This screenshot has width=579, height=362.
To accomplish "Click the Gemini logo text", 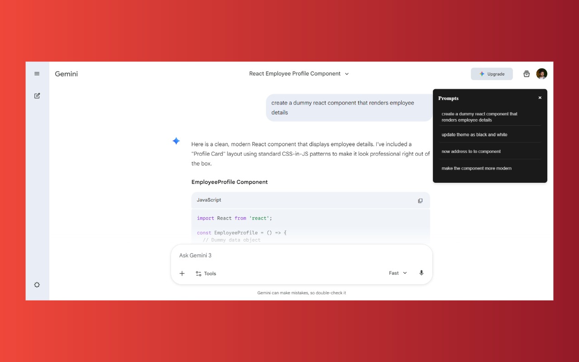I will (x=66, y=74).
